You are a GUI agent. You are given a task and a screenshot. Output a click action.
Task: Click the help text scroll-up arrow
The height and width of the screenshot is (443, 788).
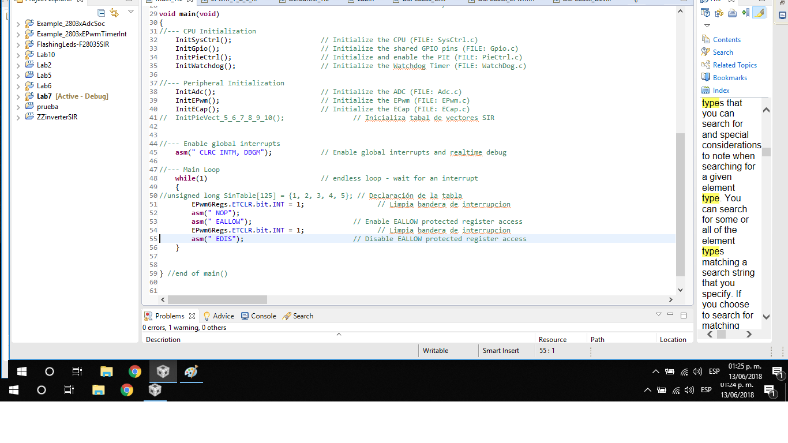(x=766, y=110)
